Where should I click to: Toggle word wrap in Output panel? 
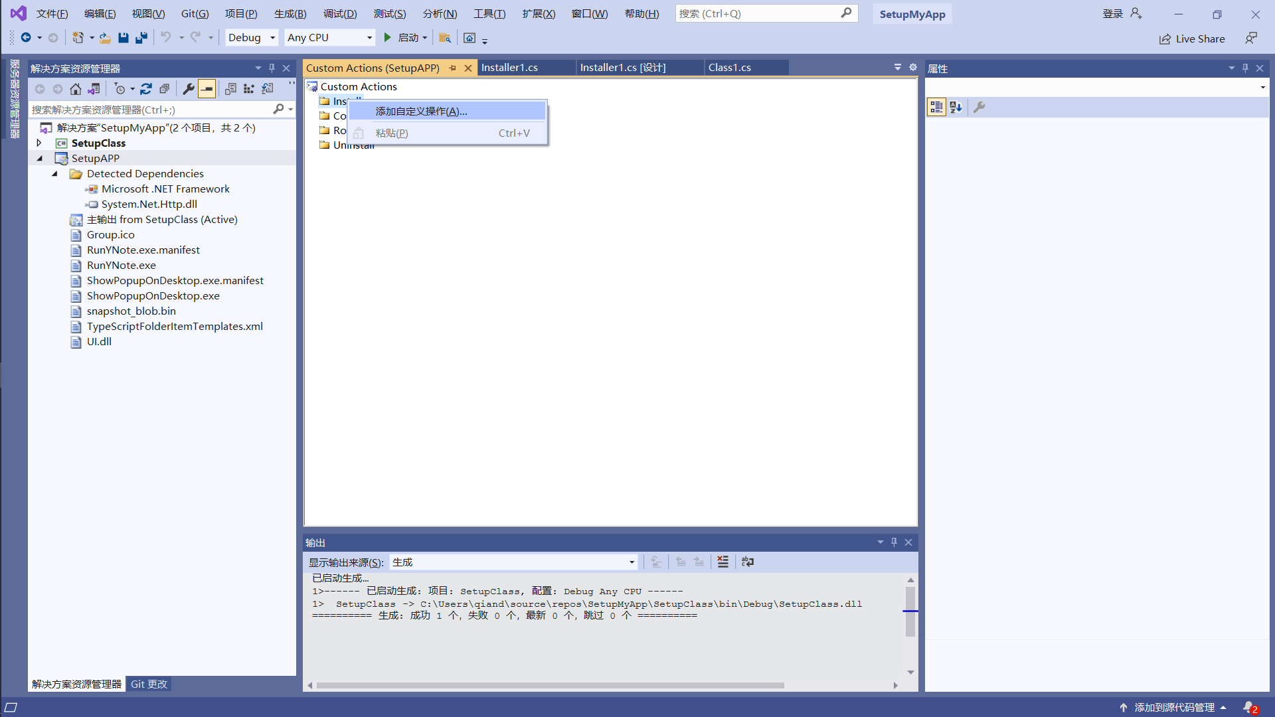(748, 562)
